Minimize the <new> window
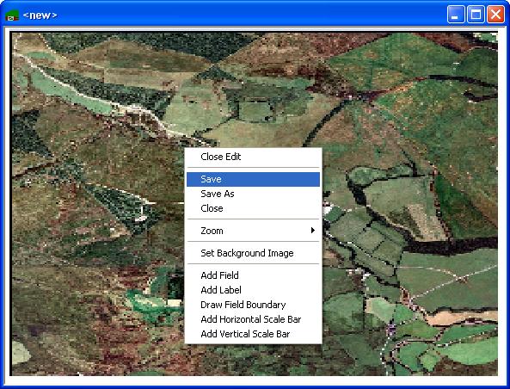Screen dimensions: 510x389 pos(456,15)
